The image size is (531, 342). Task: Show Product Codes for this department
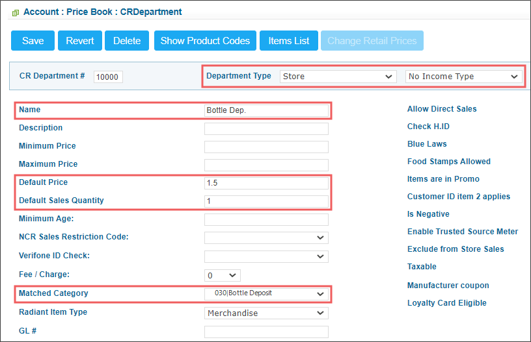click(205, 40)
